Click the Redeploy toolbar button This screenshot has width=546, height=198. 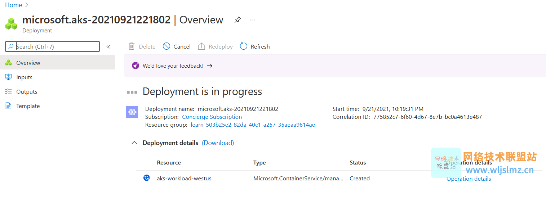216,46
